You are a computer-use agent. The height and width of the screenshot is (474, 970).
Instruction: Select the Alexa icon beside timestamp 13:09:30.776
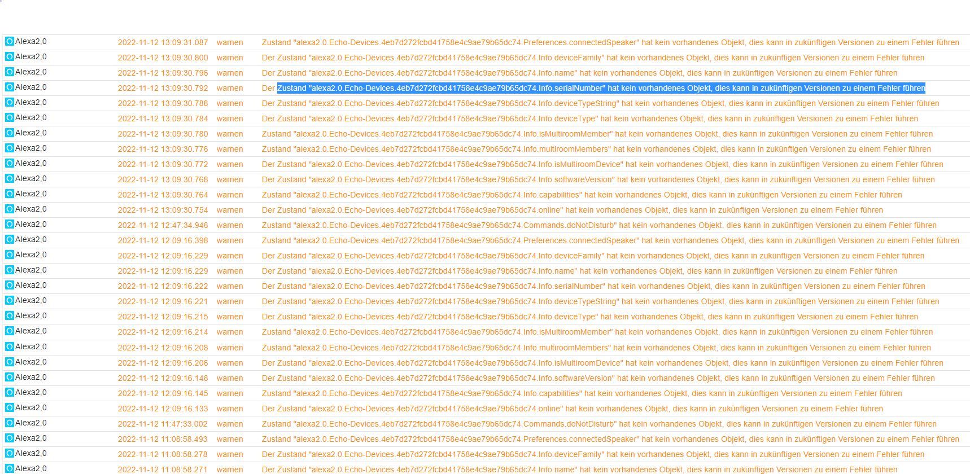click(10, 148)
